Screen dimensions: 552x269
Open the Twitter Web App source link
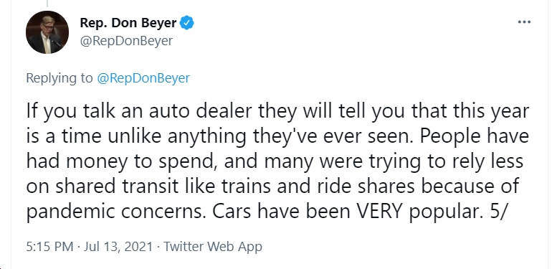[x=213, y=246]
